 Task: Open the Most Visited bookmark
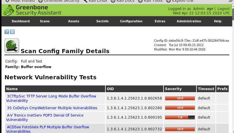coord(20,1)
